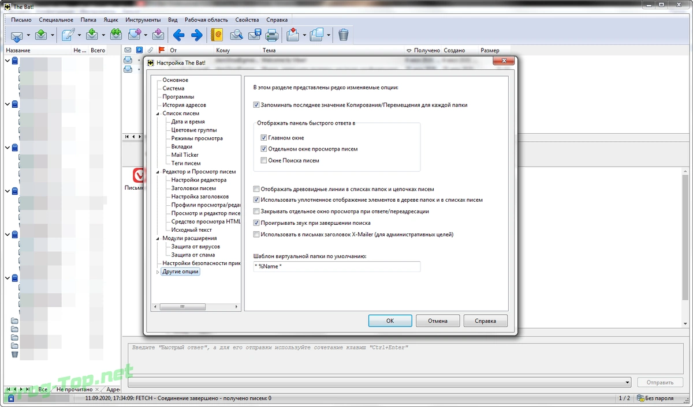The width and height of the screenshot is (693, 407).
Task: Enable the 'Окне Поиска писем' checkbox
Action: pyautogui.click(x=263, y=161)
